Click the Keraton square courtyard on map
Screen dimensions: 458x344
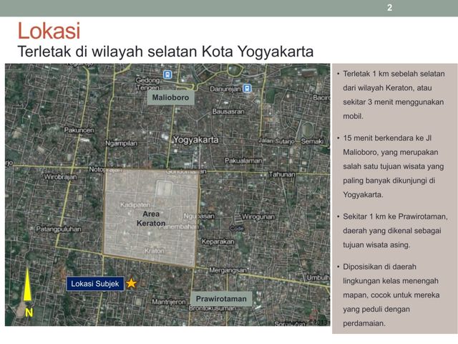click(x=164, y=188)
